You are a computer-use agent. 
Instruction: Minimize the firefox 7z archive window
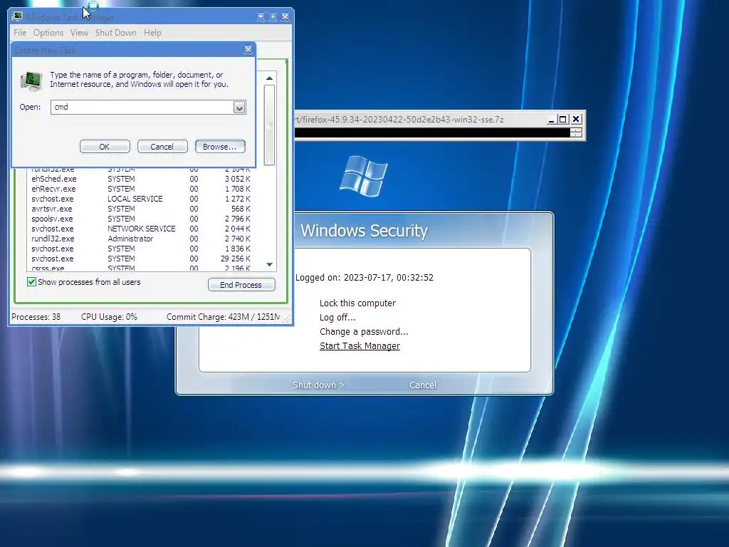pos(551,120)
